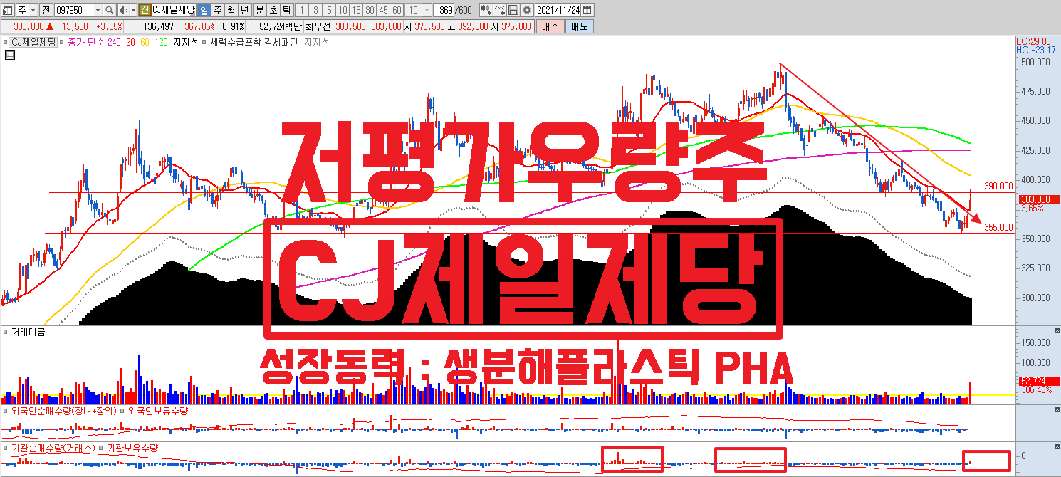Viewport: 1061px width, 477px height.
Task: Click the date field 2021/11/24
Action: pos(558,10)
